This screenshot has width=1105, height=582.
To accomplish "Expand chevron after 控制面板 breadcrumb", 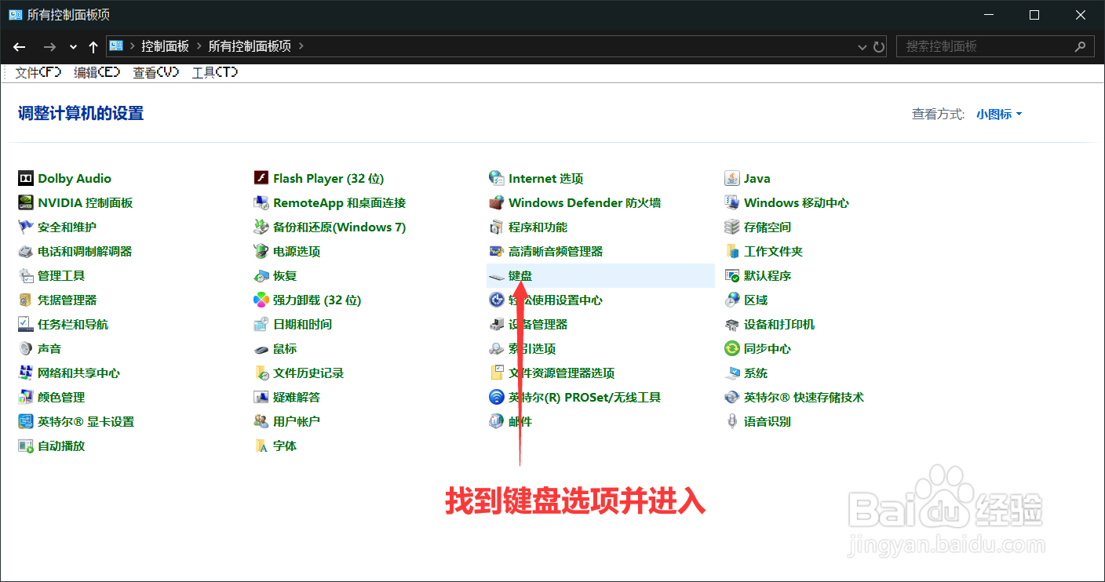I will (199, 46).
